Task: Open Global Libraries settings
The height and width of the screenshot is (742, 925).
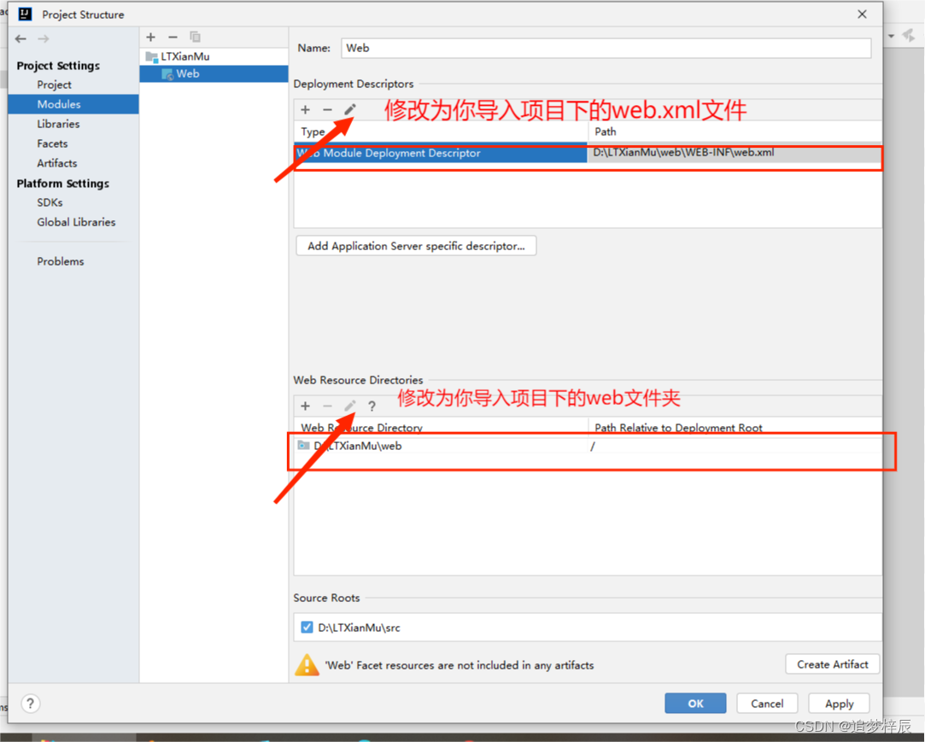Action: coord(76,222)
